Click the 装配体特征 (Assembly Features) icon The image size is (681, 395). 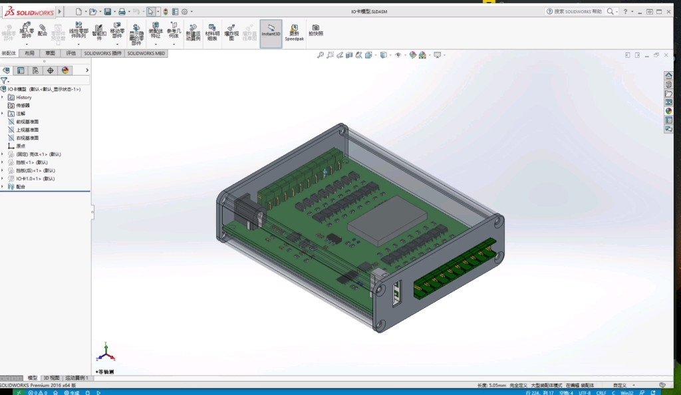point(155,30)
